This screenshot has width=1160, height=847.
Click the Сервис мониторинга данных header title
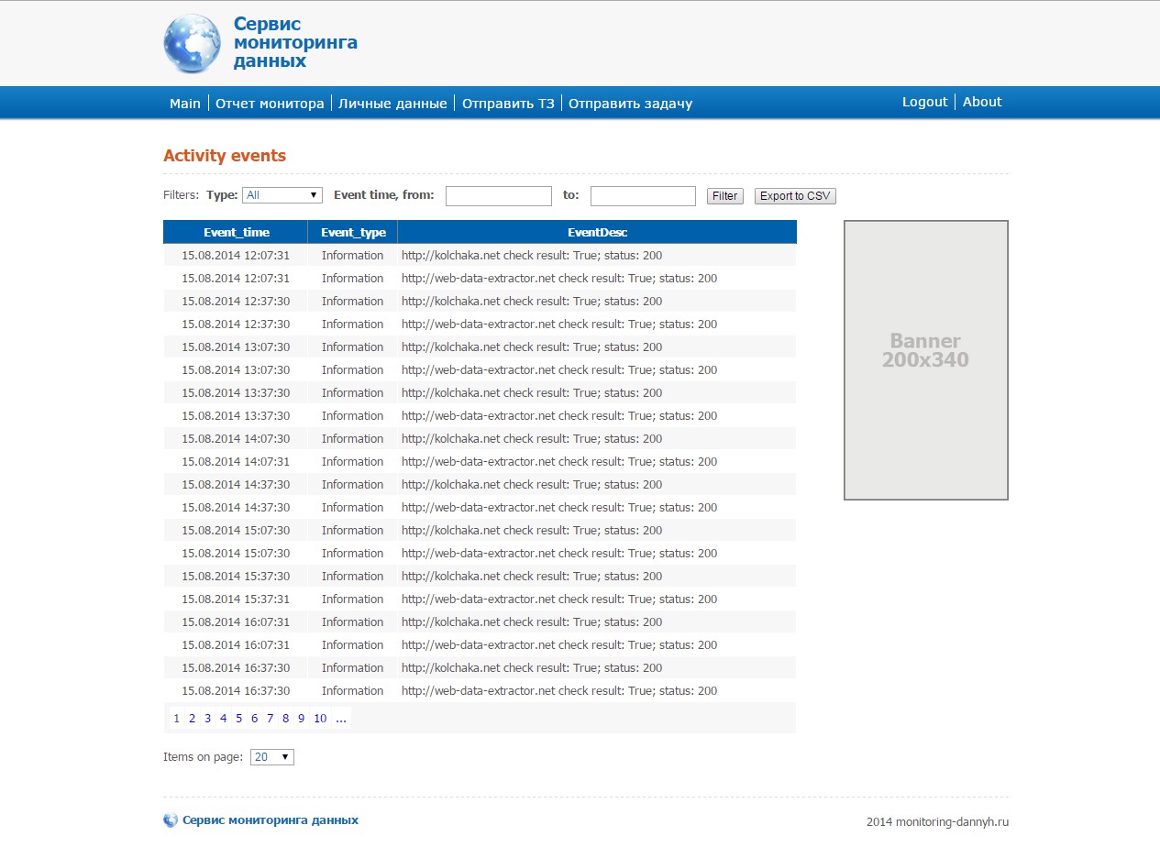pyautogui.click(x=295, y=42)
